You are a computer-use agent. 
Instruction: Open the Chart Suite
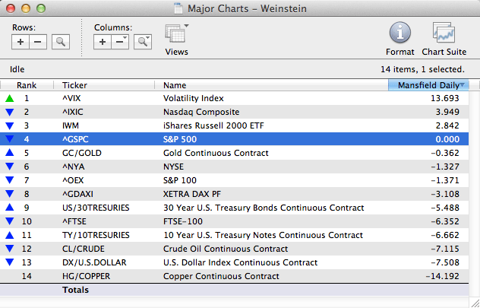[x=444, y=35]
